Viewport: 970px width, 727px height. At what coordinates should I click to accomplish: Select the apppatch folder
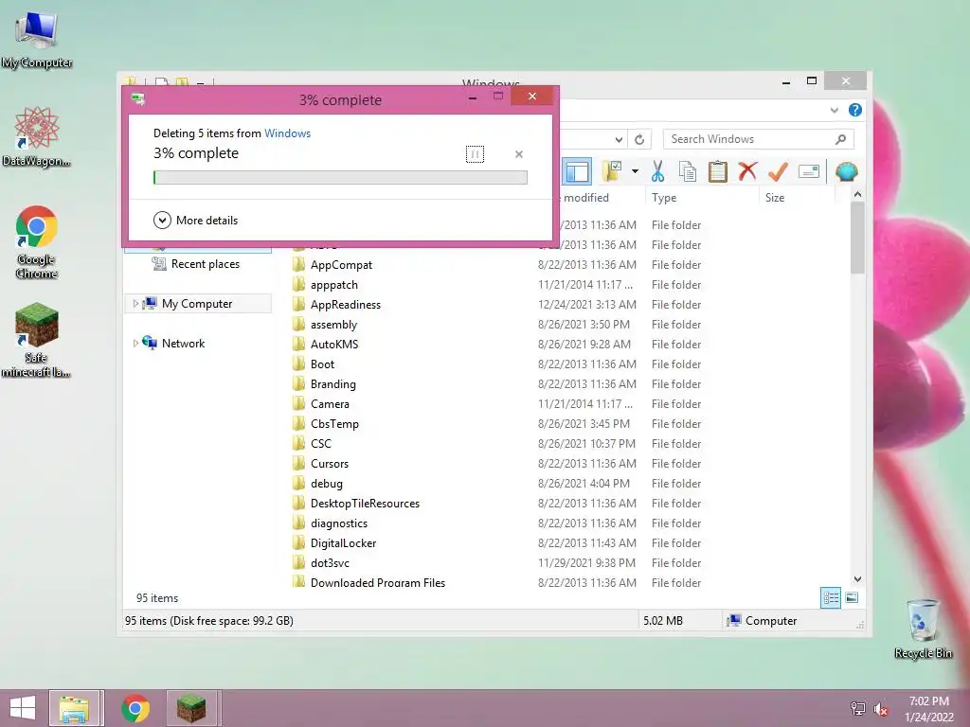point(334,284)
